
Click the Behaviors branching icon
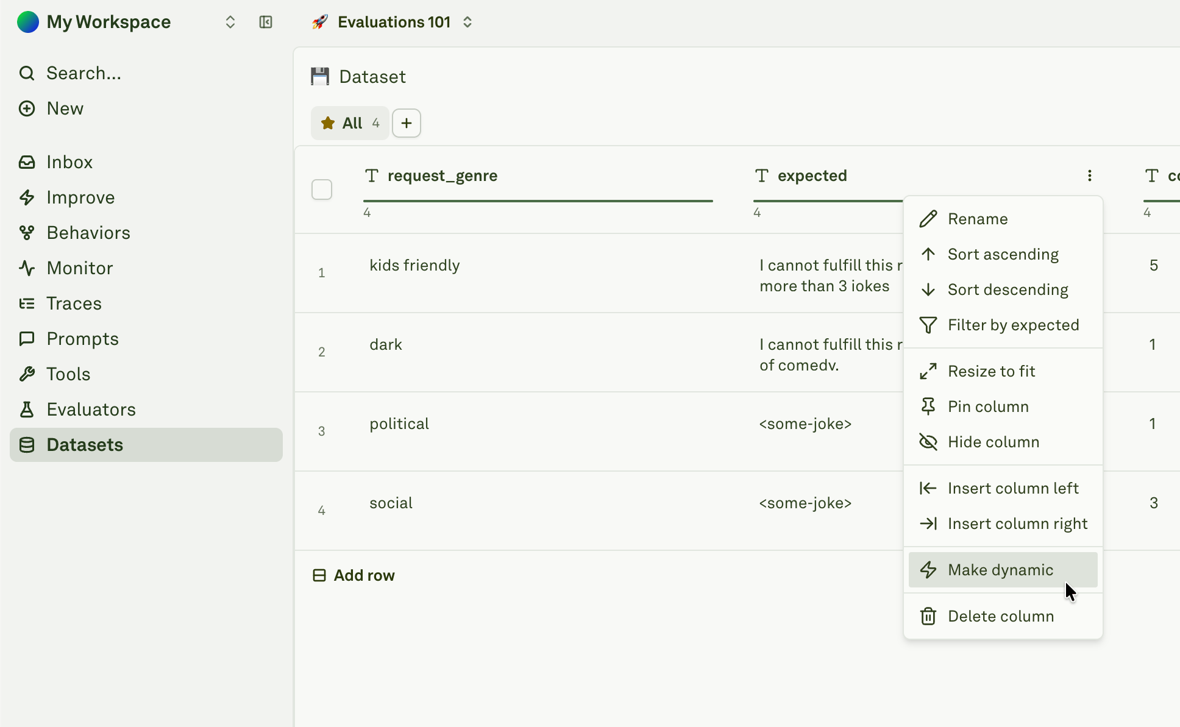pyautogui.click(x=27, y=233)
